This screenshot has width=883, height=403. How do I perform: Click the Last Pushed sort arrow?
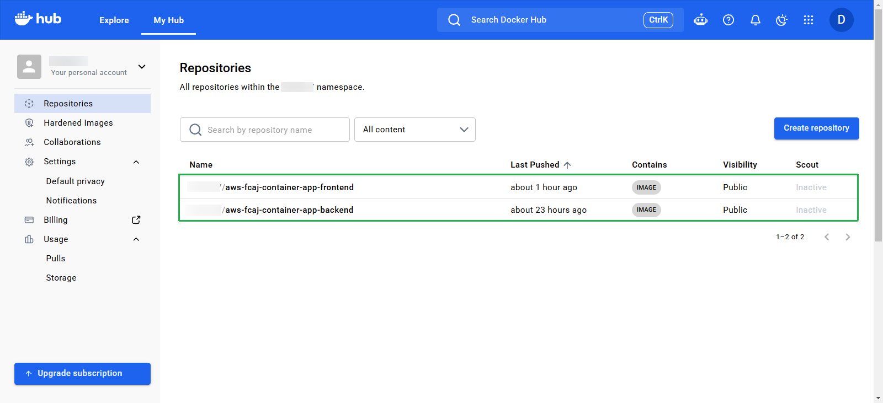[x=567, y=165]
